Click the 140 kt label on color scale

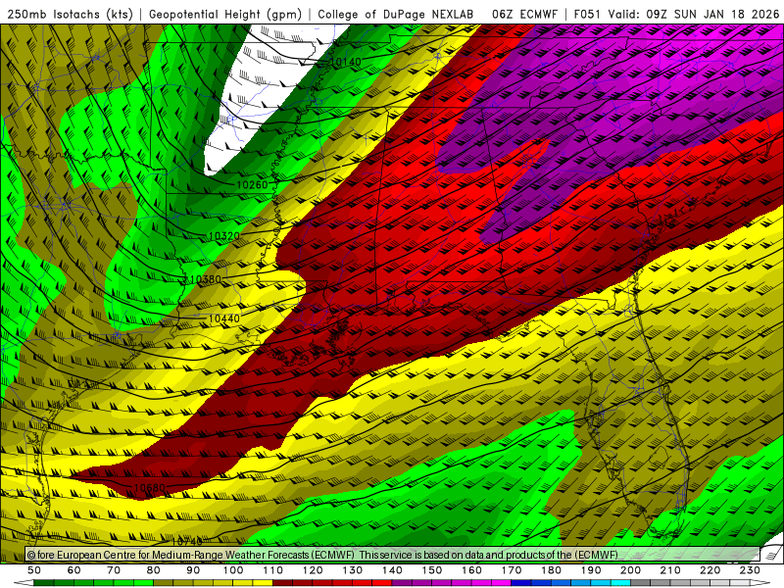pyautogui.click(x=392, y=570)
